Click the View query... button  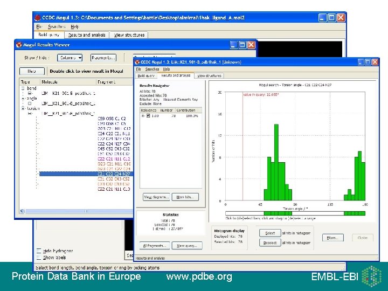pos(187,246)
